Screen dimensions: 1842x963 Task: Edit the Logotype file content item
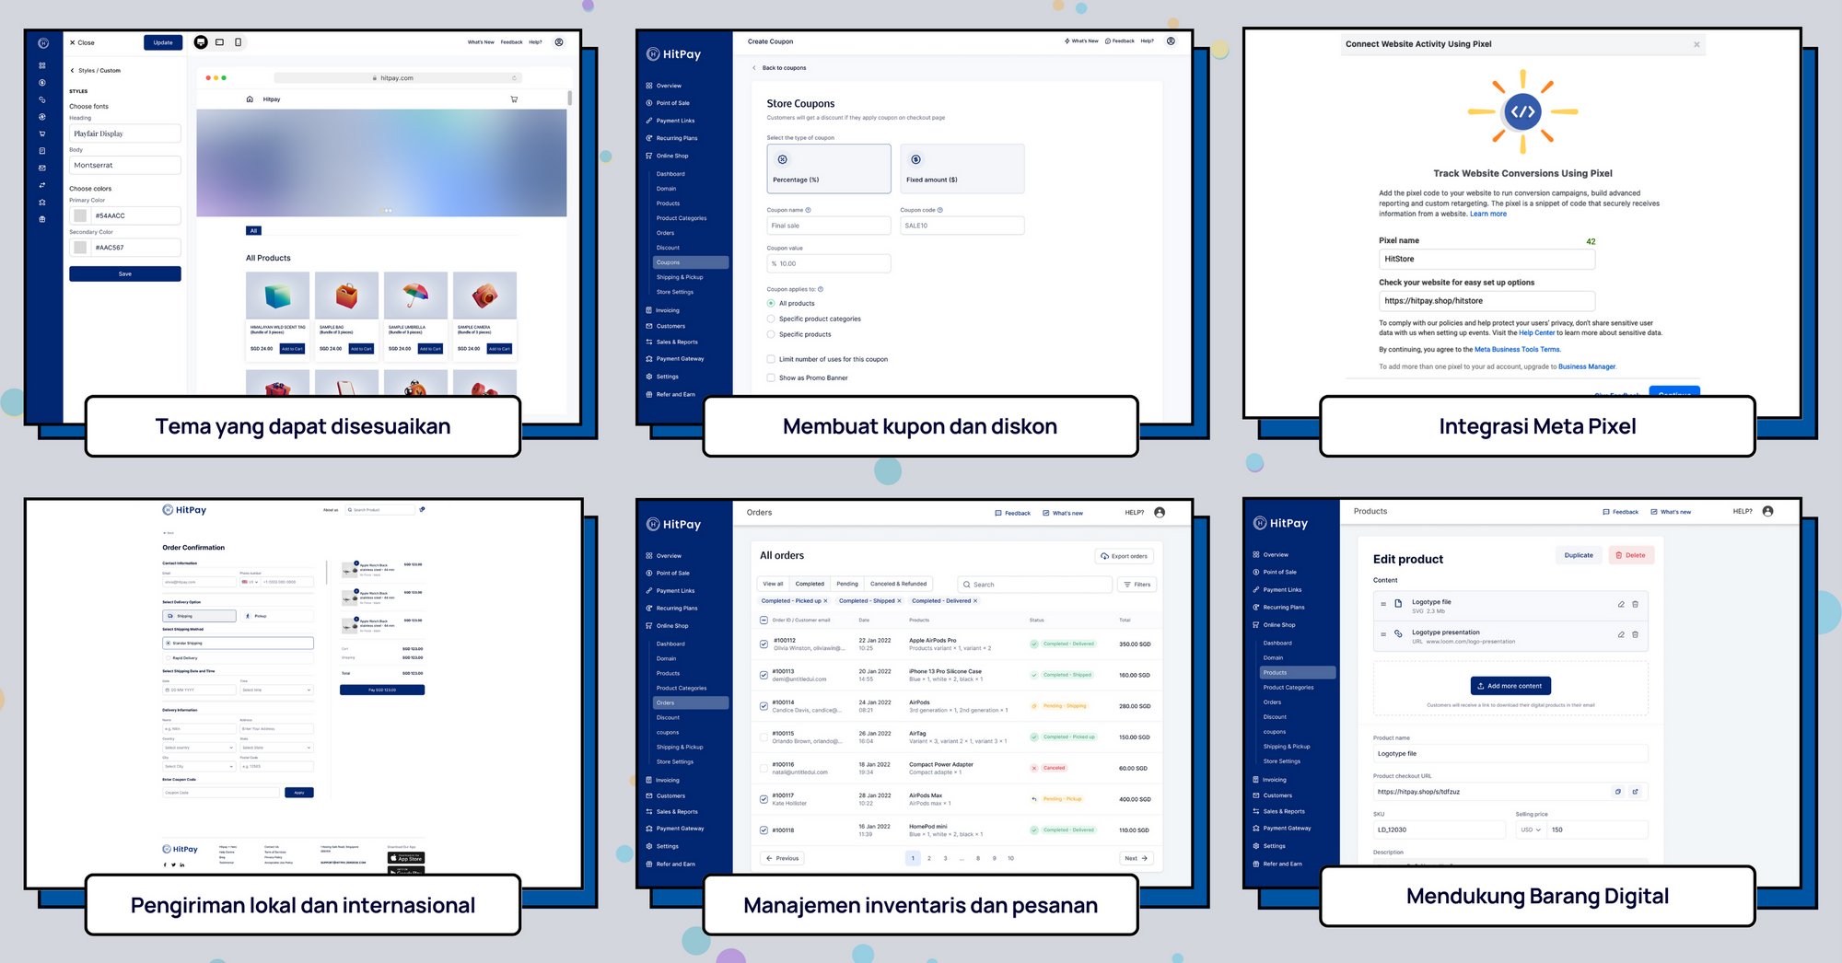(1621, 604)
